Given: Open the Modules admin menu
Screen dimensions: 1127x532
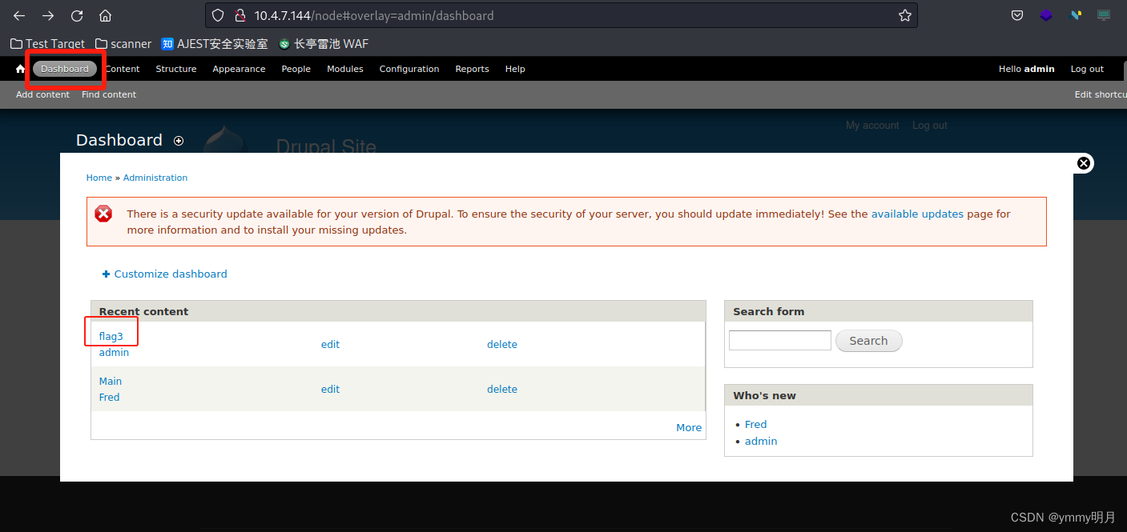Looking at the screenshot, I should (x=345, y=69).
